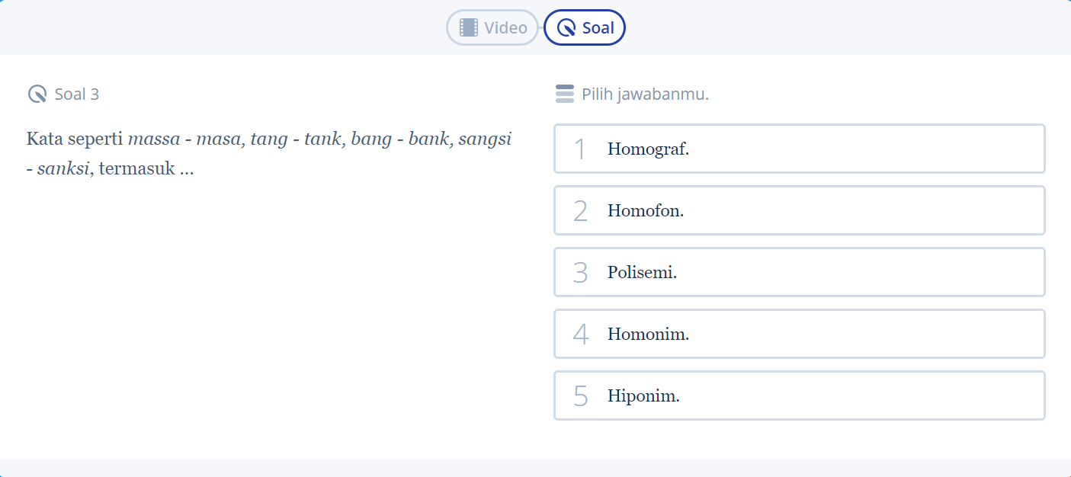Select answer option 'Homograf.'
Screen dimensions: 1071x477
[x=799, y=149]
